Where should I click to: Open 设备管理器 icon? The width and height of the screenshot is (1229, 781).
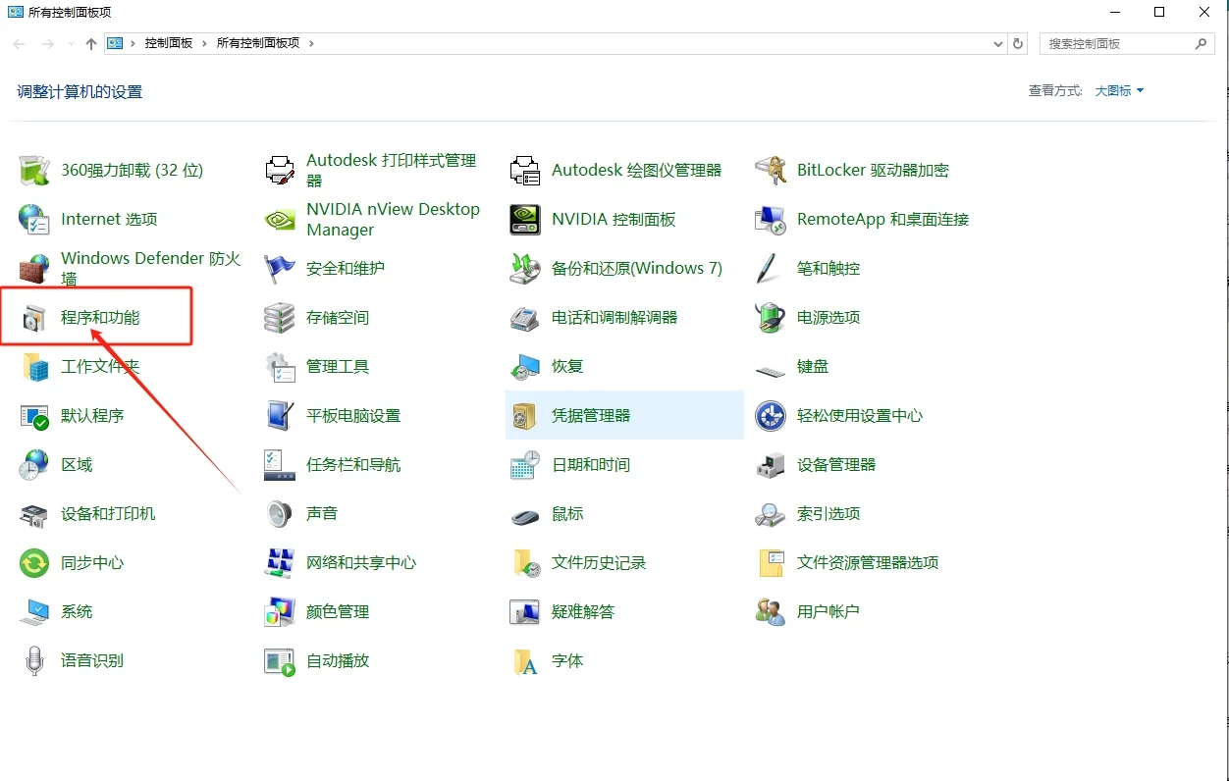(771, 464)
